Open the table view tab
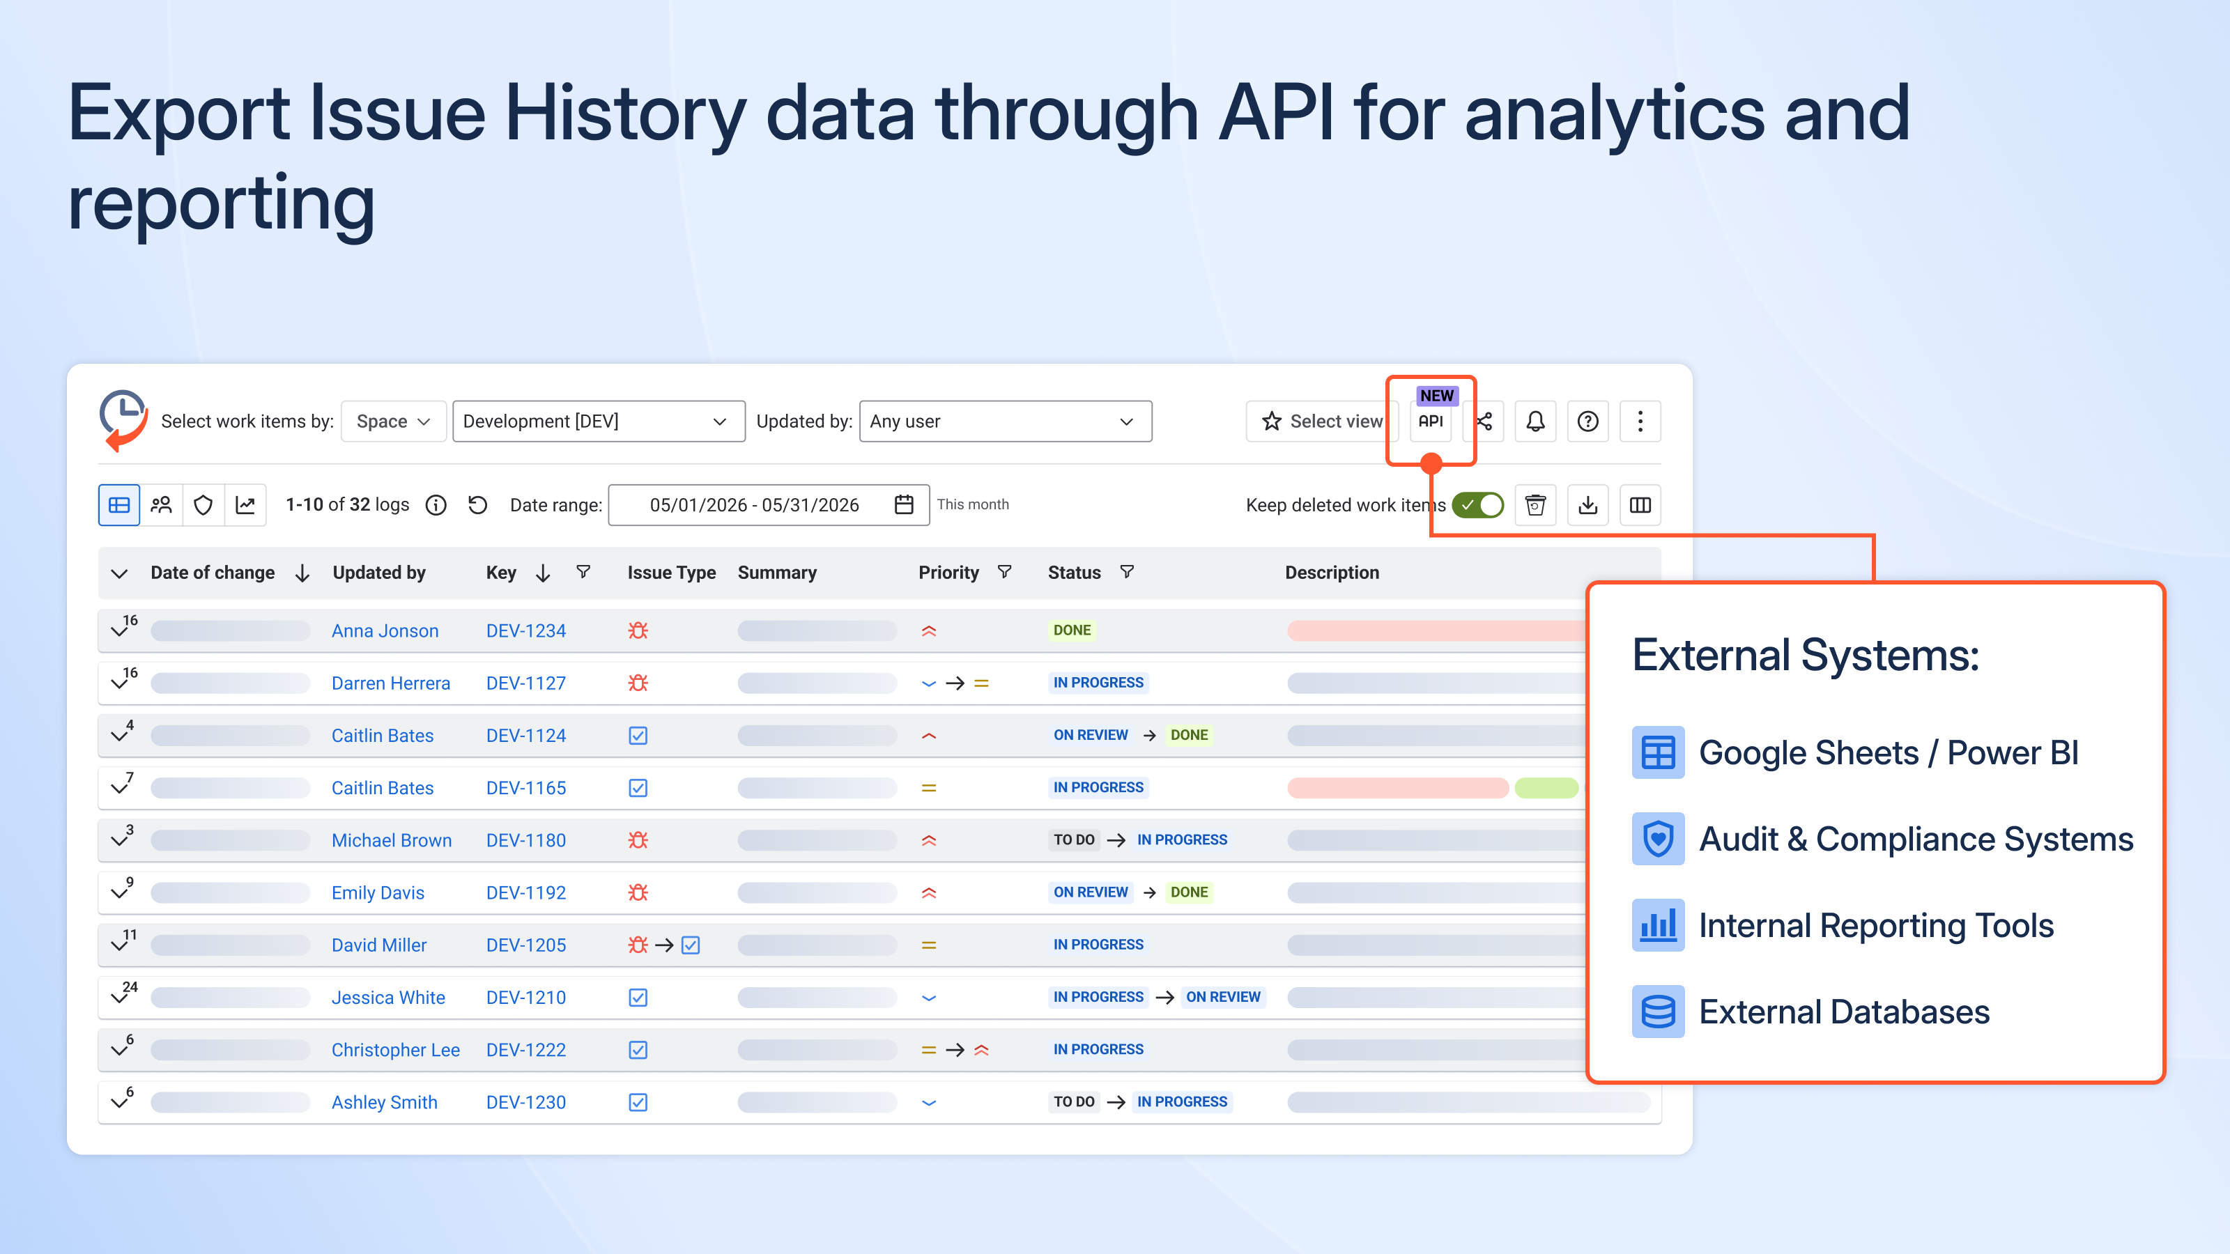This screenshot has width=2230, height=1254. tap(118, 504)
